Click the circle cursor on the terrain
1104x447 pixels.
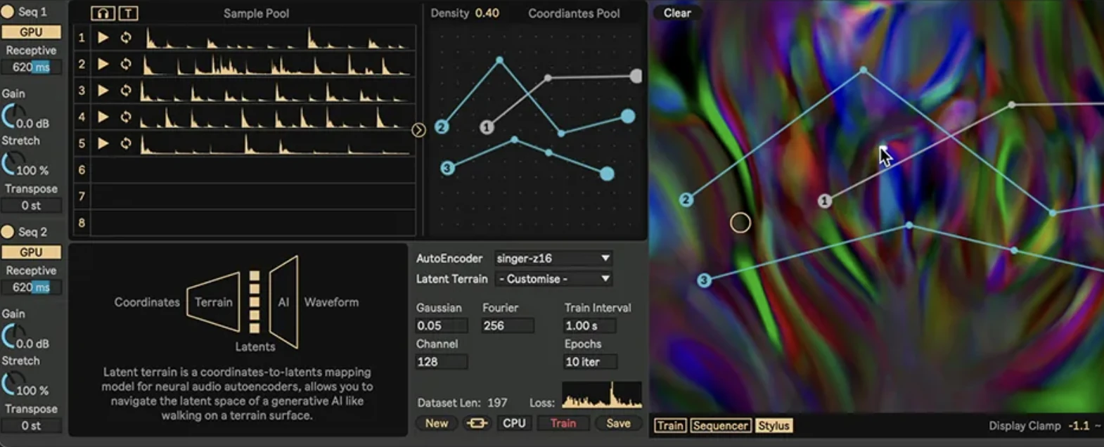(740, 223)
